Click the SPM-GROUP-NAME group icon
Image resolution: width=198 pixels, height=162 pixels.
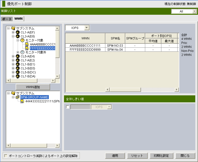[18, 97]
